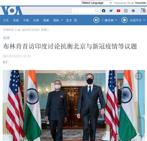Open the hamburger menu beside 更多

75,20
